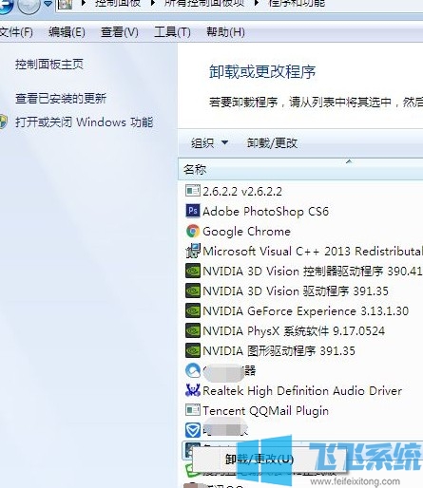Click the NVIDIA PhysX icon
The width and height of the screenshot is (423, 488).
pos(193,330)
